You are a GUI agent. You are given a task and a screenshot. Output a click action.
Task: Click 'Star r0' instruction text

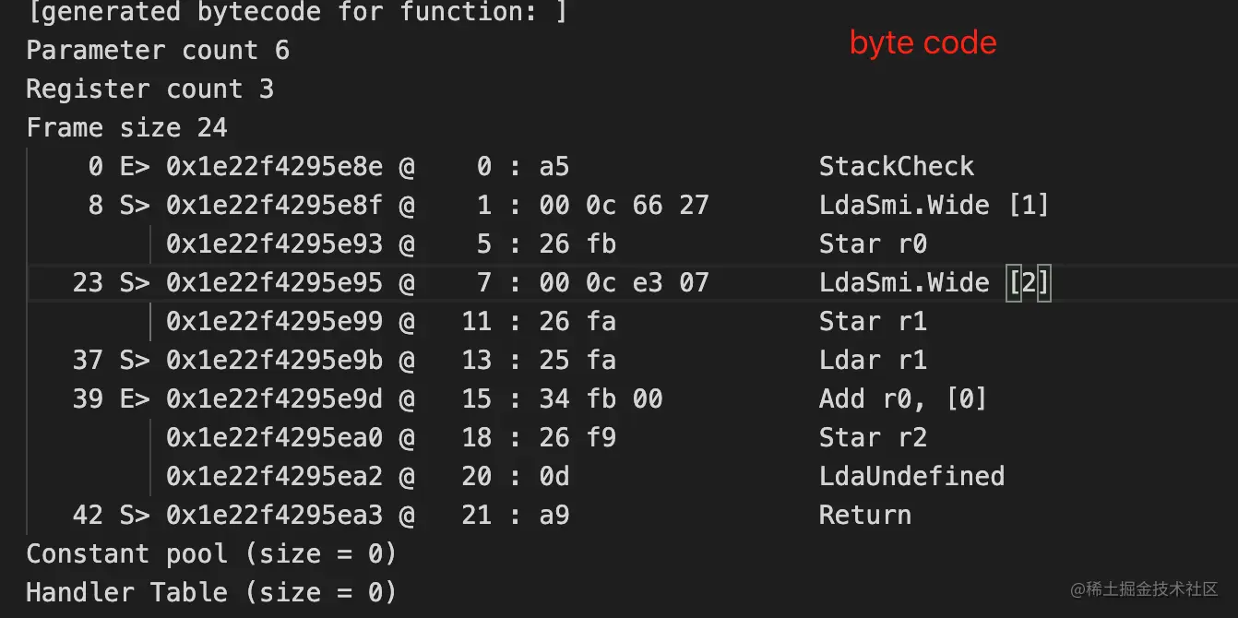(x=873, y=244)
